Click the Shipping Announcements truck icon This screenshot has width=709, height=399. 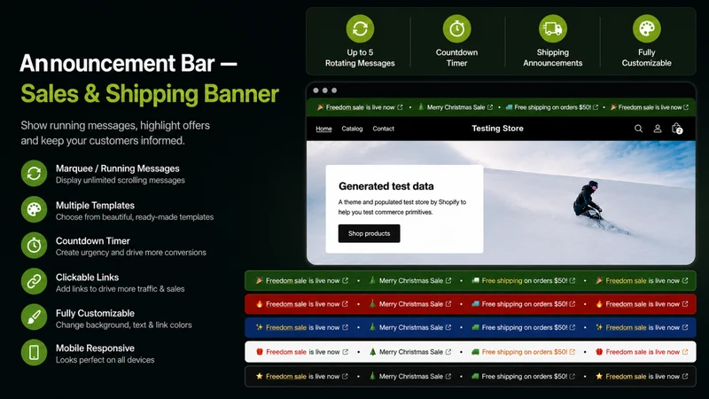pyautogui.click(x=552, y=28)
